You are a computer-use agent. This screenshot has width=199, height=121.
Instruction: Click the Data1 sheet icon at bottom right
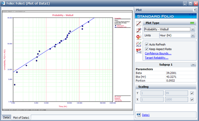[x=138, y=115]
